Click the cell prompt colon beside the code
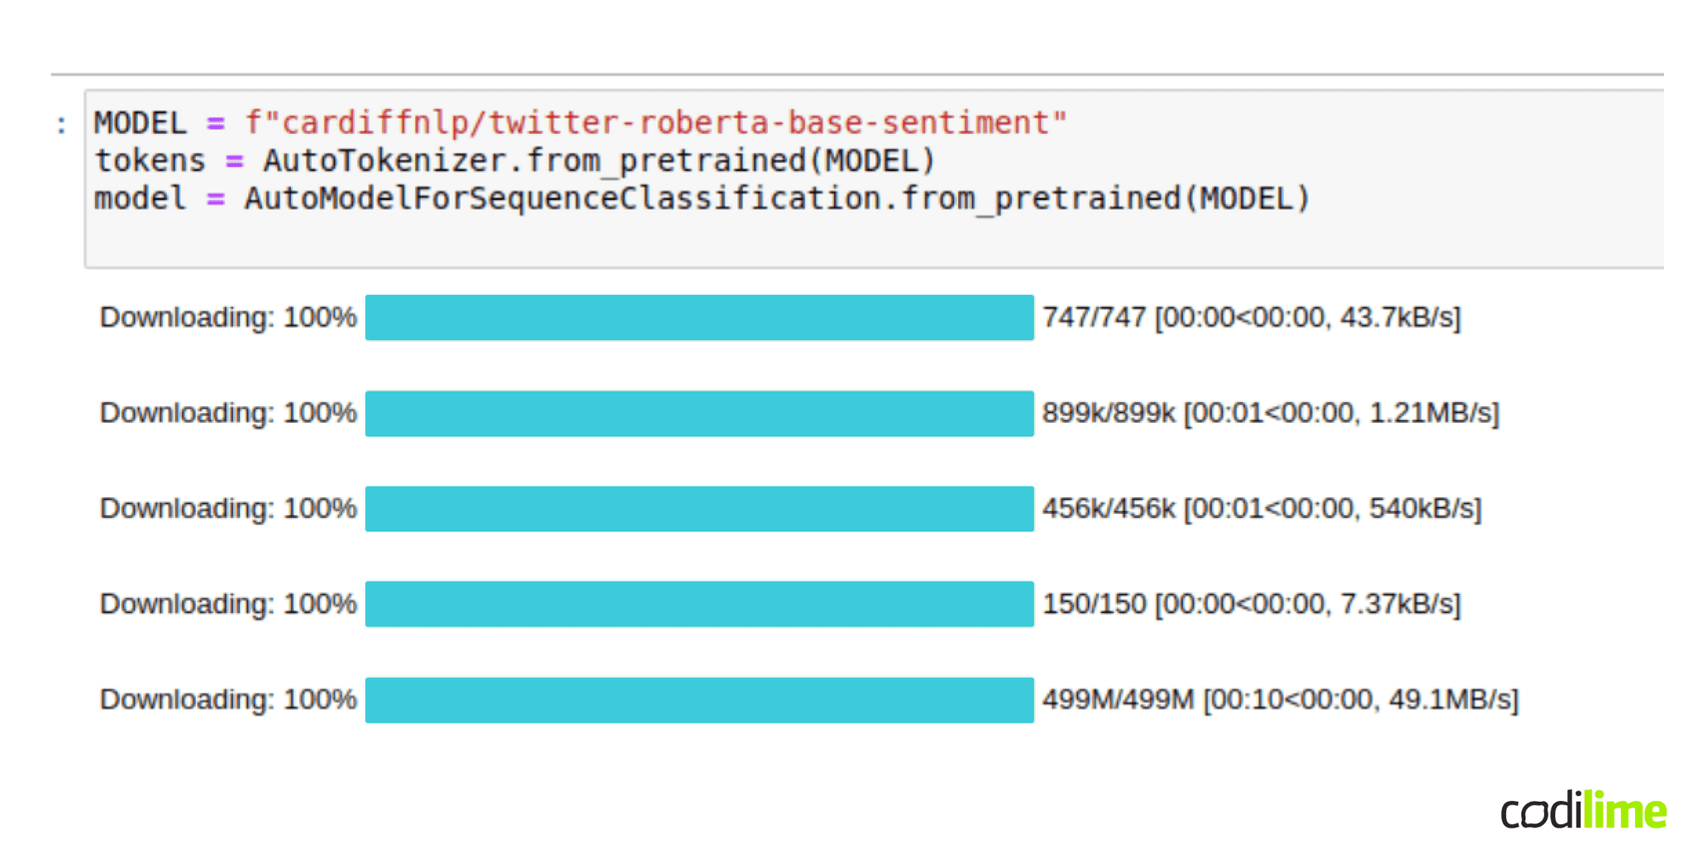Viewport: 1693px width, 854px height. click(x=61, y=125)
